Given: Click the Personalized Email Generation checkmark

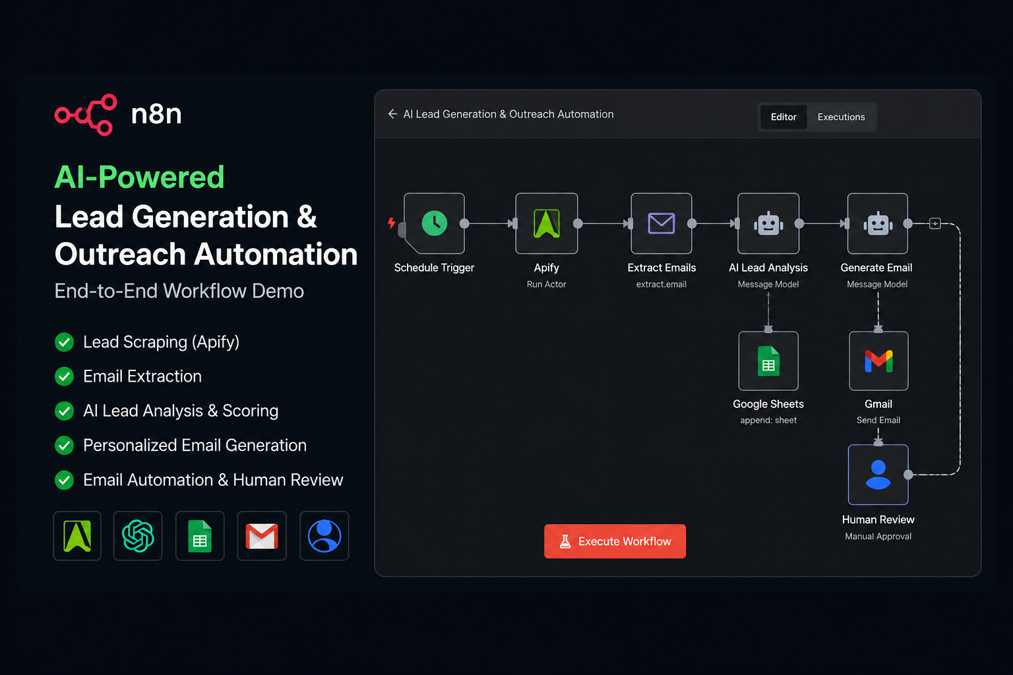Looking at the screenshot, I should pyautogui.click(x=64, y=446).
